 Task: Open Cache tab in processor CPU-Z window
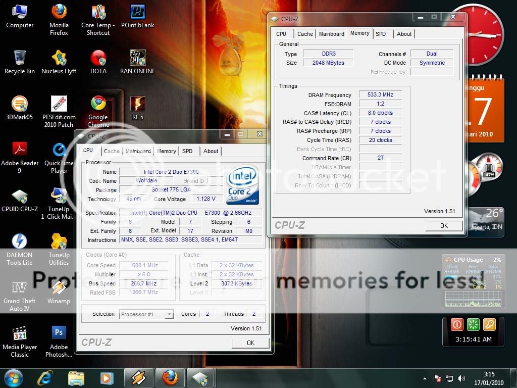point(112,151)
